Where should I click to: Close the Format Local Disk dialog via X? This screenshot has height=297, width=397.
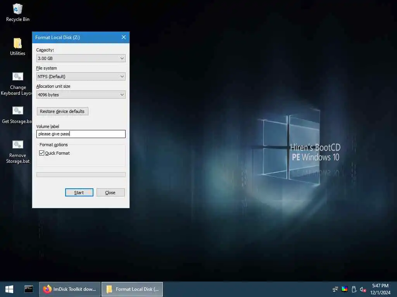click(x=124, y=38)
